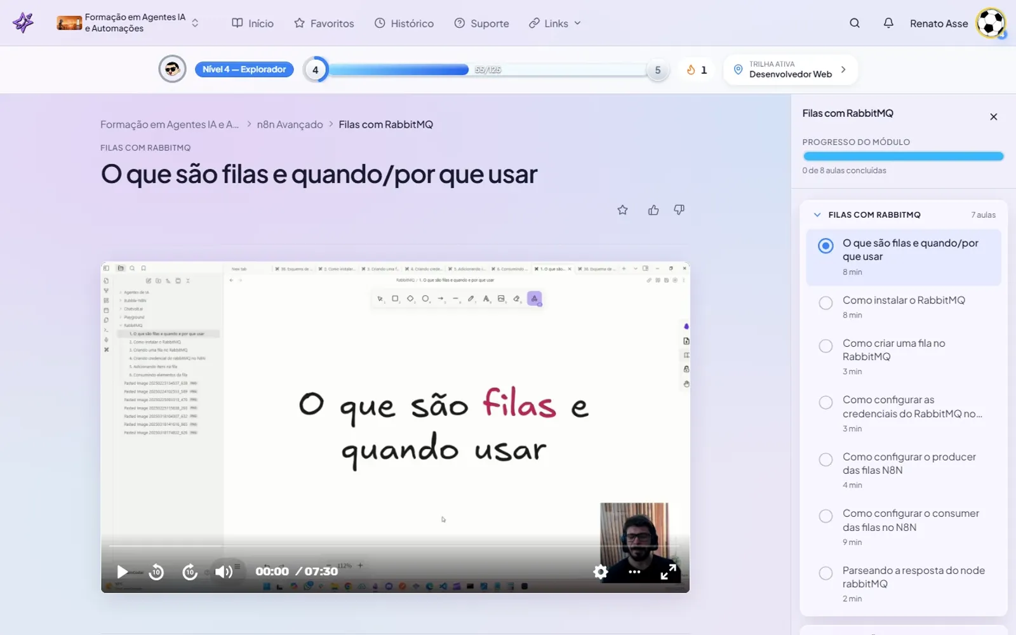Click the '7 aulas' label
This screenshot has width=1016, height=635.
(x=983, y=215)
